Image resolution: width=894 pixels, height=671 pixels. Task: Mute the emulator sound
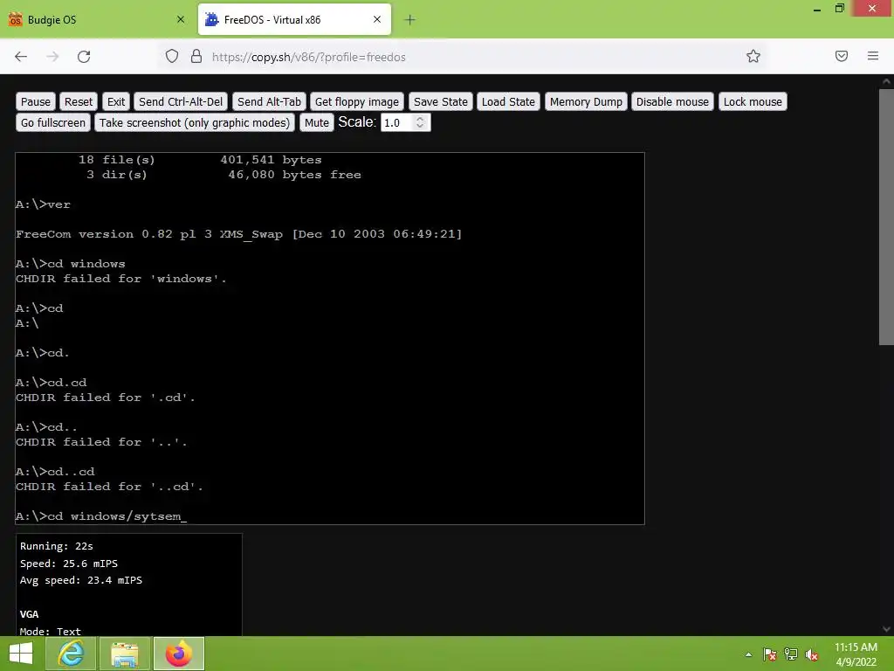(x=316, y=122)
